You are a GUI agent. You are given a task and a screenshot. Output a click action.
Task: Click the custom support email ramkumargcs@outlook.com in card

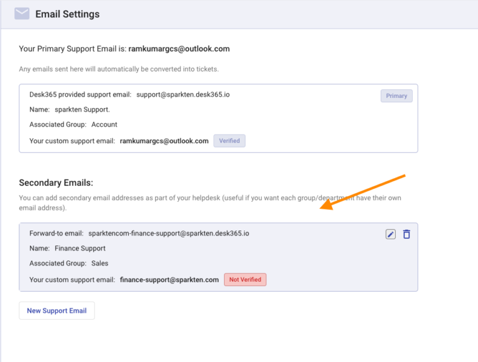pos(164,141)
